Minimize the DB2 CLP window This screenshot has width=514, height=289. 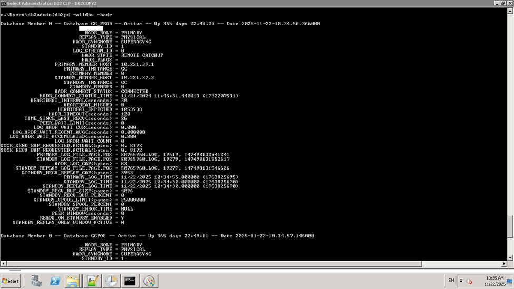(496, 3)
